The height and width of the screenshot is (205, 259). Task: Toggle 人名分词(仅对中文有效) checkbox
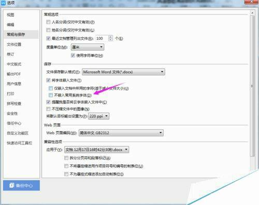(48, 22)
